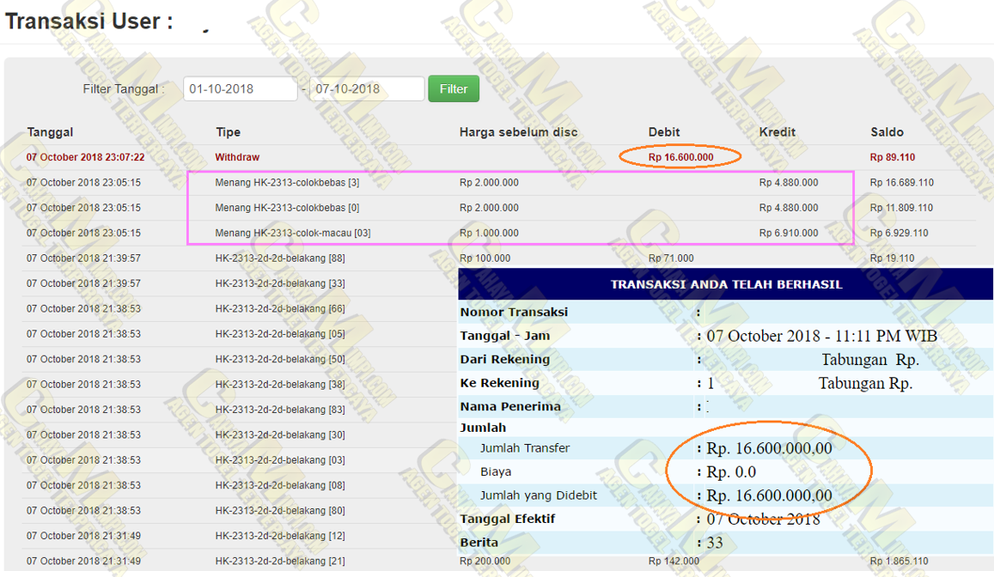The width and height of the screenshot is (994, 577).
Task: Click the Tipe column header
Action: click(x=228, y=132)
